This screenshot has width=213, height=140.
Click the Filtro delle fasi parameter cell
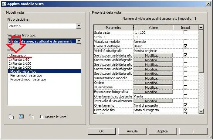113,110
